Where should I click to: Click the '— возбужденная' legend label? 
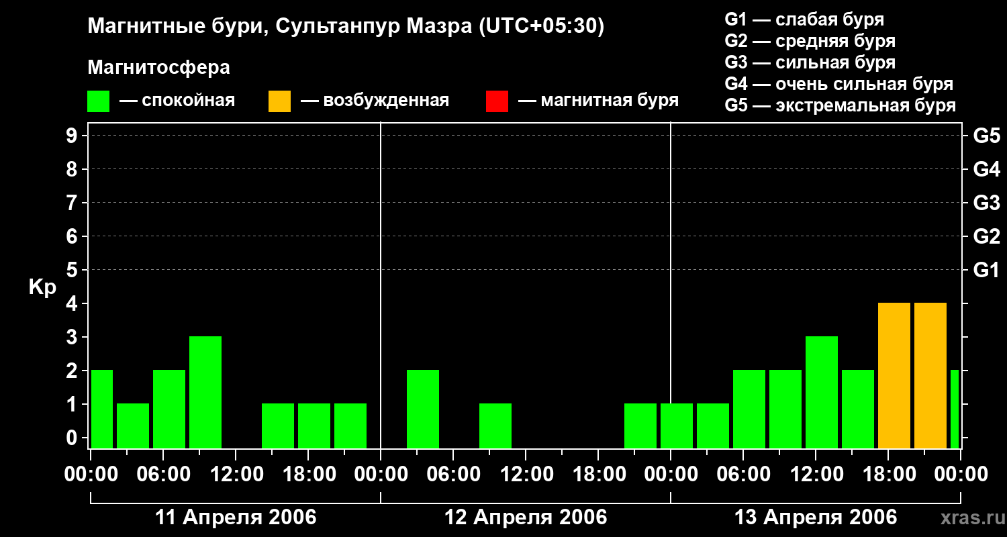point(375,101)
